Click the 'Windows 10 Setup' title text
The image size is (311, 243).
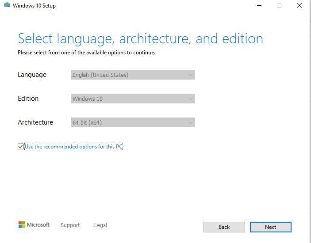point(35,6)
